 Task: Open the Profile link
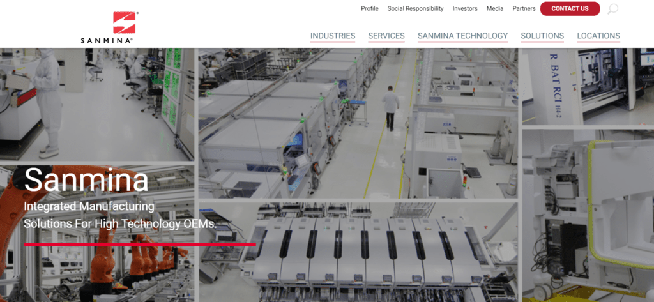pyautogui.click(x=369, y=9)
